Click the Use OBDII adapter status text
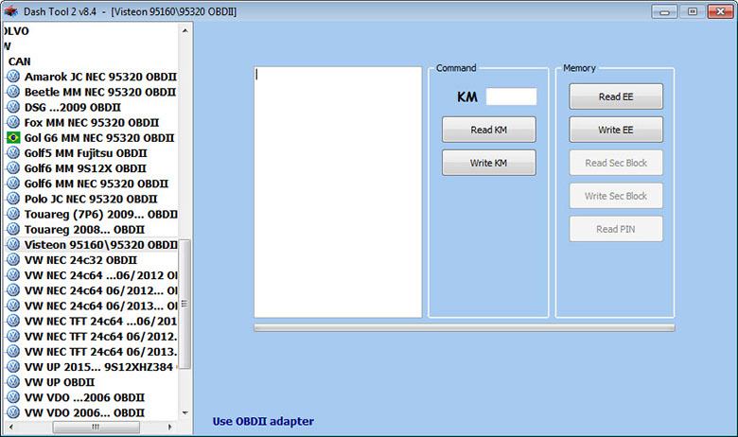This screenshot has height=437, width=738. [x=263, y=421]
